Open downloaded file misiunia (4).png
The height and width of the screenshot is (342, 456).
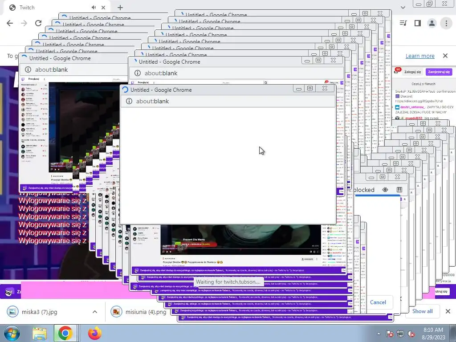click(146, 312)
